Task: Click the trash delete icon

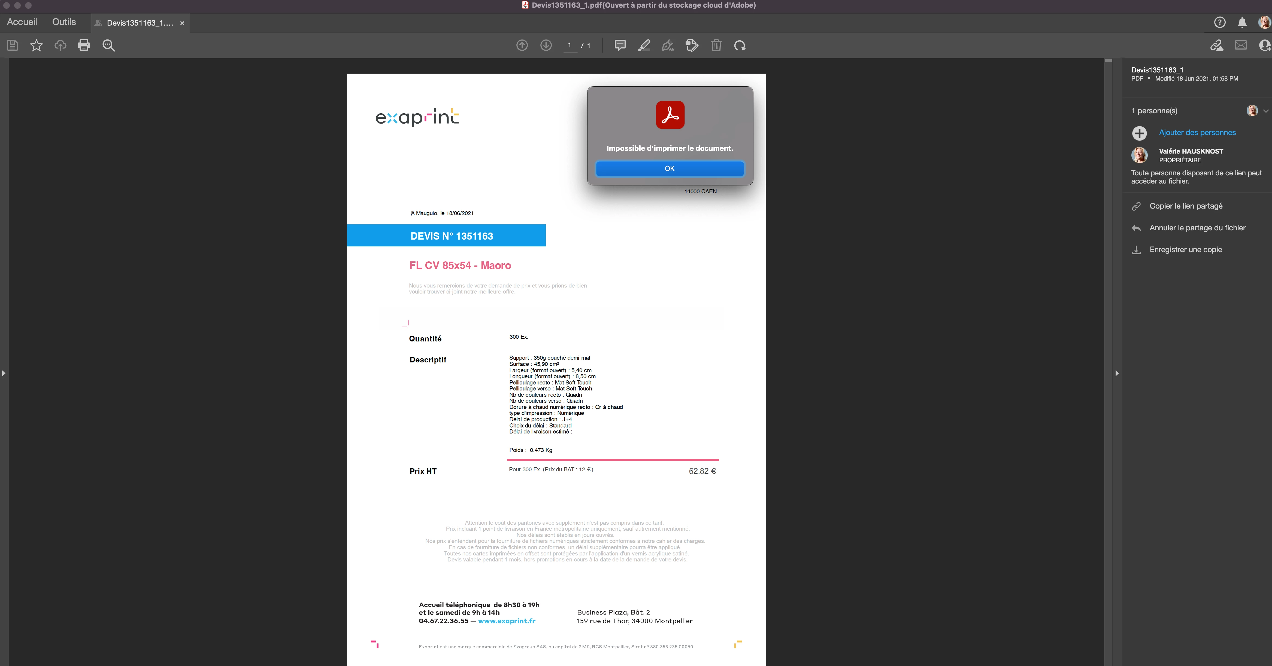Action: coord(716,45)
